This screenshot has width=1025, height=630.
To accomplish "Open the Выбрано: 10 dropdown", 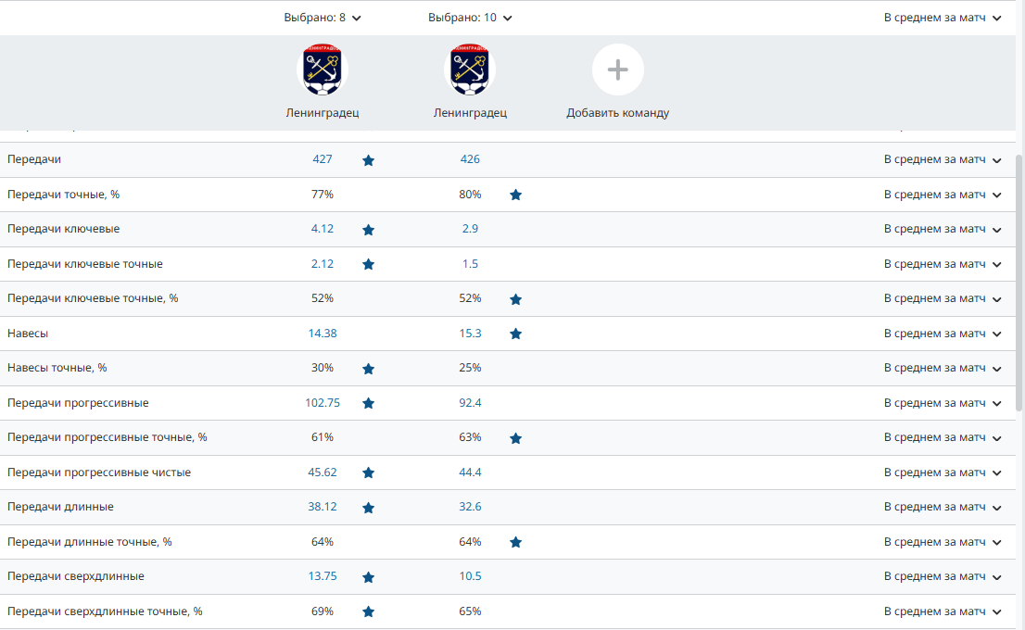I will [470, 18].
